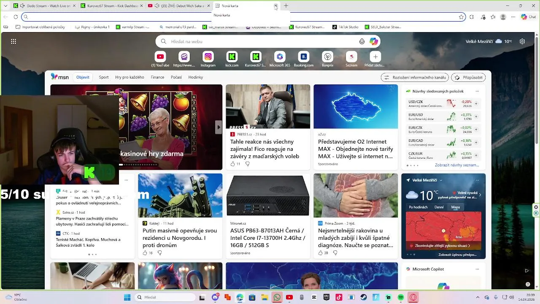The height and width of the screenshot is (304, 540).
Task: Open Copilot from the search box icon
Action: tap(373, 41)
